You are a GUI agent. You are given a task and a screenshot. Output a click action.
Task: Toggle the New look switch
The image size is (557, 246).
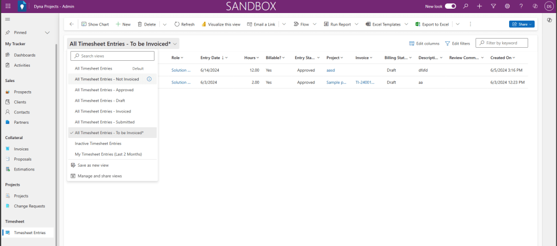click(x=450, y=6)
